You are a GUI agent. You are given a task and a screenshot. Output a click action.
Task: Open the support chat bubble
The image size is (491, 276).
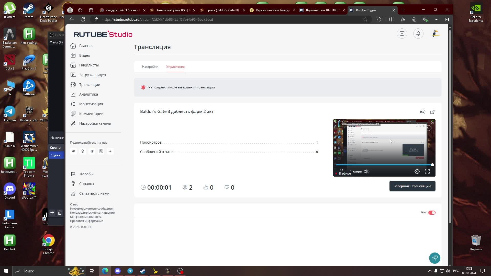434,258
